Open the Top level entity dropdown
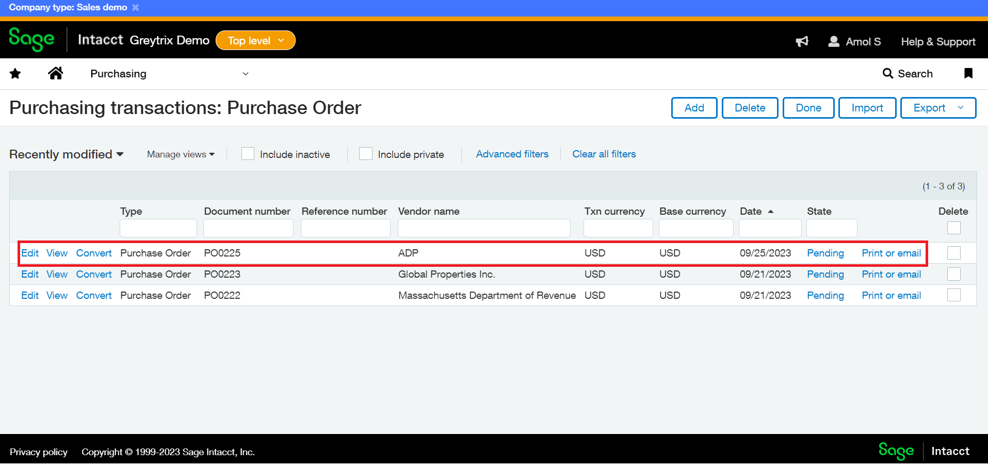This screenshot has height=466, width=988. point(255,40)
